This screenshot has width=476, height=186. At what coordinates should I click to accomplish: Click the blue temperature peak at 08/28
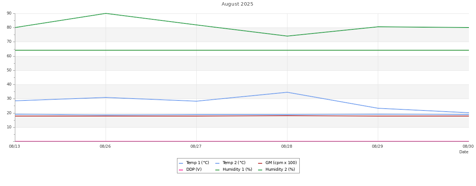(x=287, y=92)
